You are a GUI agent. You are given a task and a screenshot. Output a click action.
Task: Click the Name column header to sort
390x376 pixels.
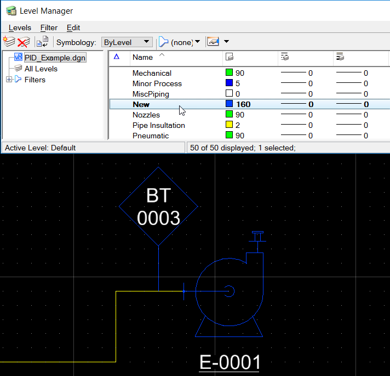click(143, 57)
